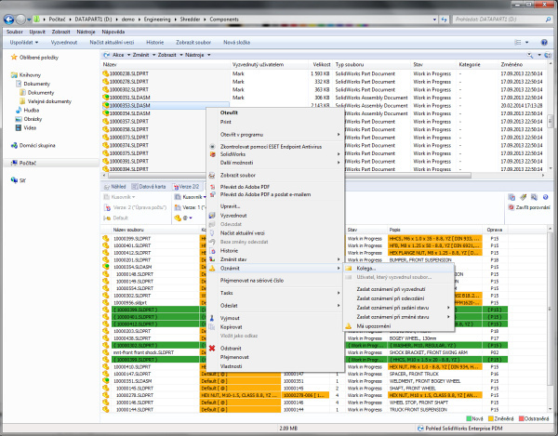
Task: Choose Vlastnosti in the context menu
Action: click(x=231, y=366)
